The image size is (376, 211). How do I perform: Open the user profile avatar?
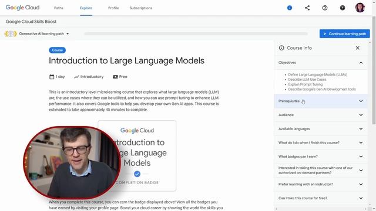click(x=360, y=8)
